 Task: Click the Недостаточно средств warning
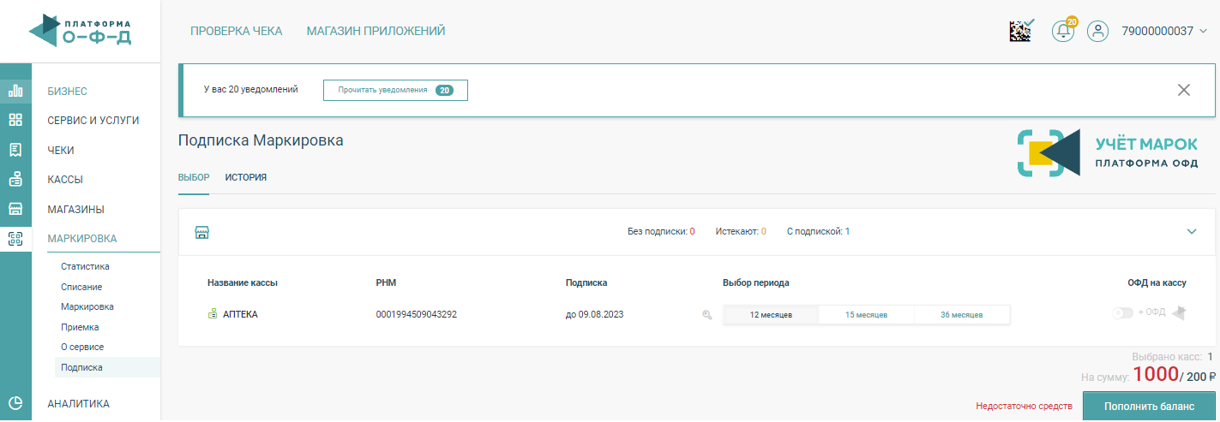pyautogui.click(x=1025, y=407)
